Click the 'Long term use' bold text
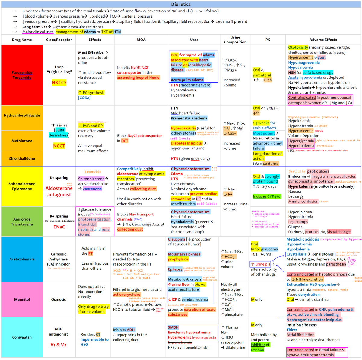The image size is (362, 360). pos(35,27)
